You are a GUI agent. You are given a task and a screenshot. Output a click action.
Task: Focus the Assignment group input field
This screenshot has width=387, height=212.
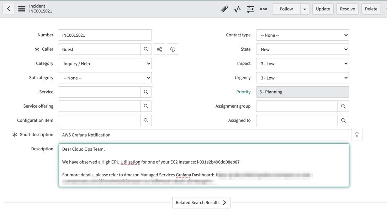pyautogui.click(x=297, y=106)
